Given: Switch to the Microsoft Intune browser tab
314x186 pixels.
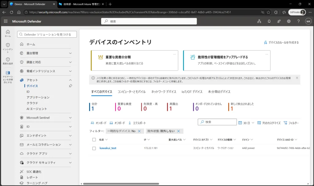Looking at the screenshot, I should click(82, 4).
